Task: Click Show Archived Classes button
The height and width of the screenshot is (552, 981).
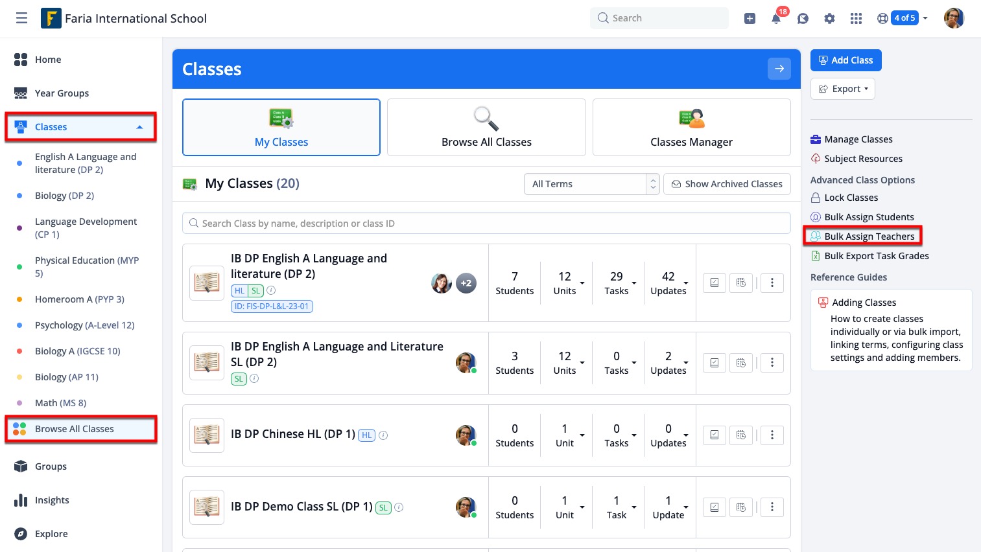Action: 727,184
